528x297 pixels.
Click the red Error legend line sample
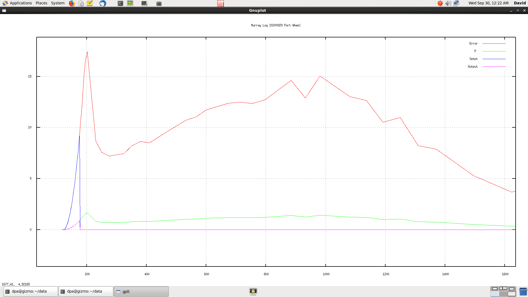click(x=494, y=43)
